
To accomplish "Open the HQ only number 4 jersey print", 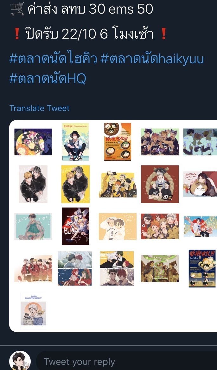I will click(118, 226).
